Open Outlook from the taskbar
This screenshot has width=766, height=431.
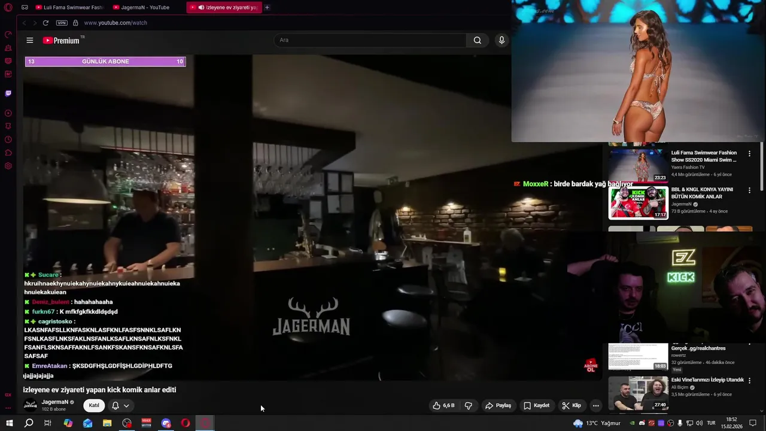88,423
